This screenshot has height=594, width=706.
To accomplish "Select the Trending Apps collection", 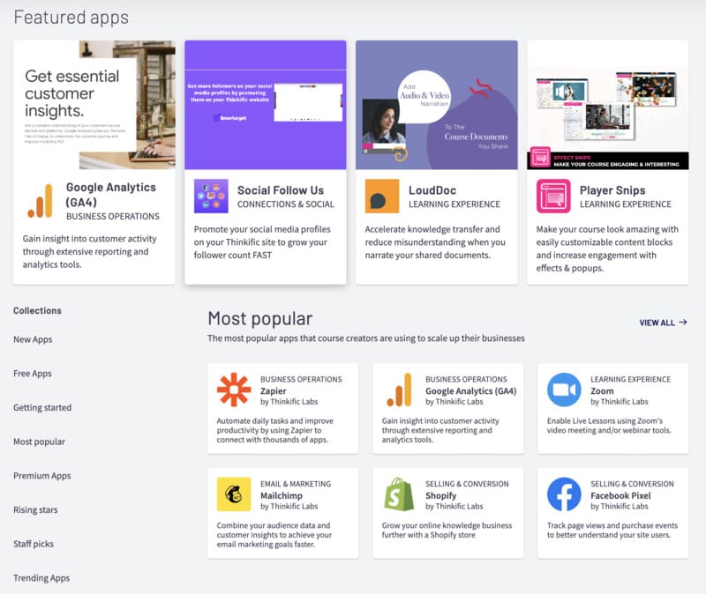I will [41, 578].
